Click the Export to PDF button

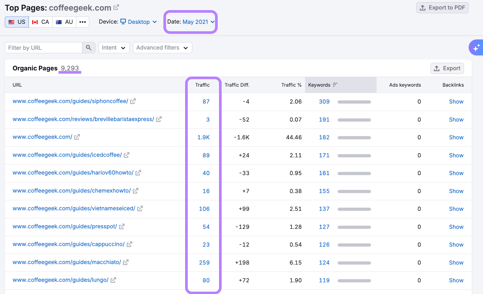(442, 8)
